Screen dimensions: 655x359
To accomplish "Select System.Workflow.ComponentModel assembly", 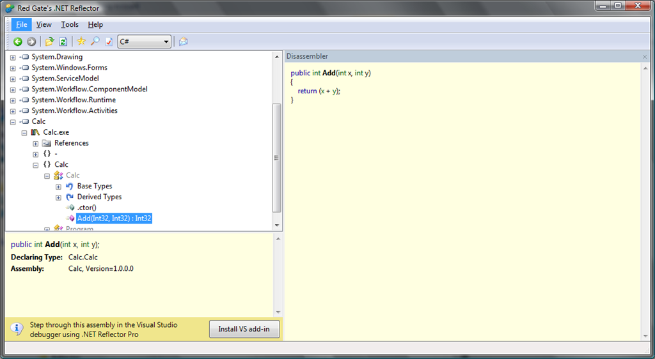I will click(90, 89).
